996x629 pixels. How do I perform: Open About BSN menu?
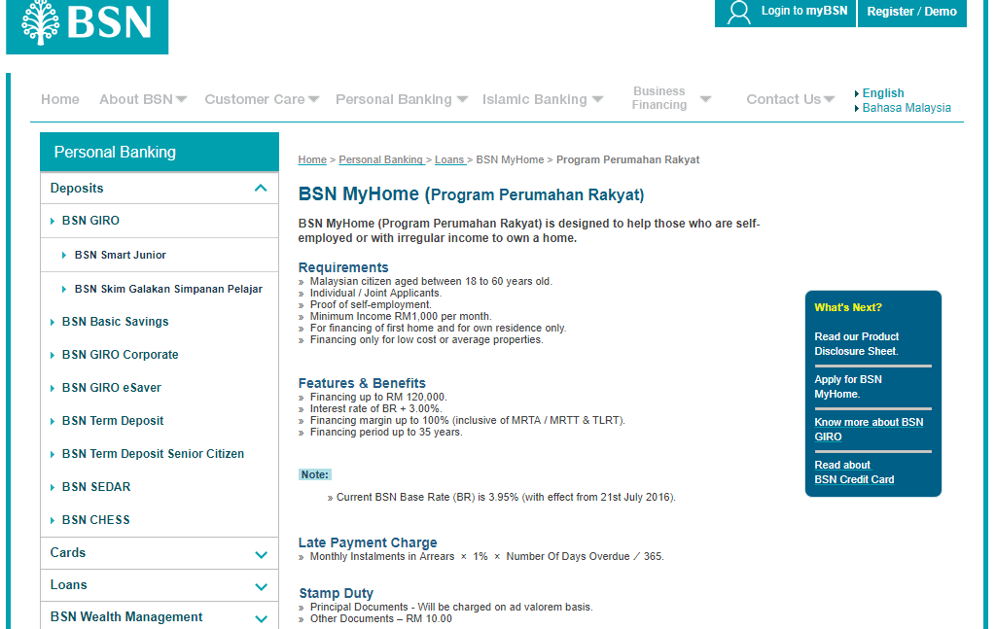(136, 100)
